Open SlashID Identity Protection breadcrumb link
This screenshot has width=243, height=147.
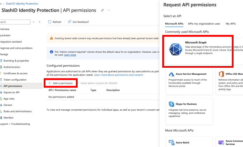tap(22, 3)
